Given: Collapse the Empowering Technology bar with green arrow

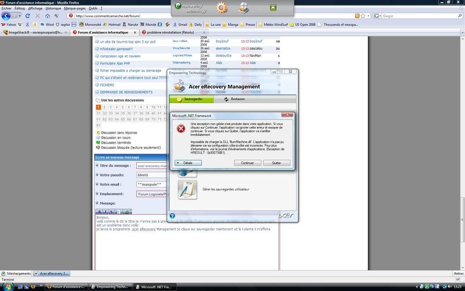Looking at the screenshot, I should pos(273,7).
